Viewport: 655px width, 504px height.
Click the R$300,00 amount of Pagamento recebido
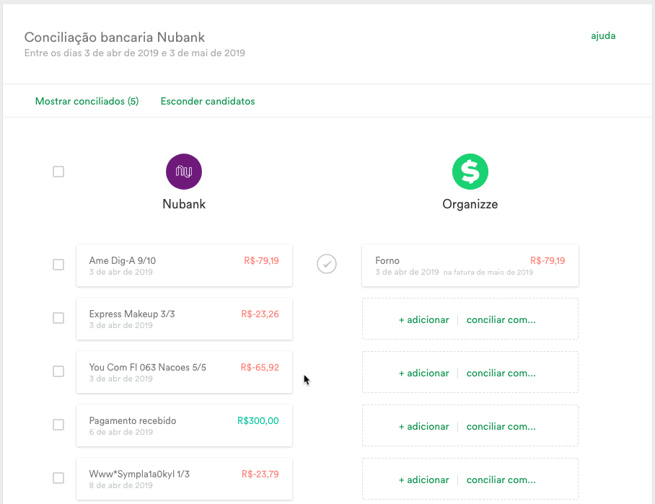[258, 421]
